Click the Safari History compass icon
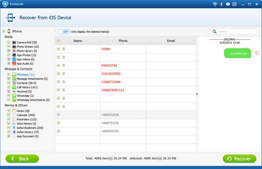 coord(14,132)
